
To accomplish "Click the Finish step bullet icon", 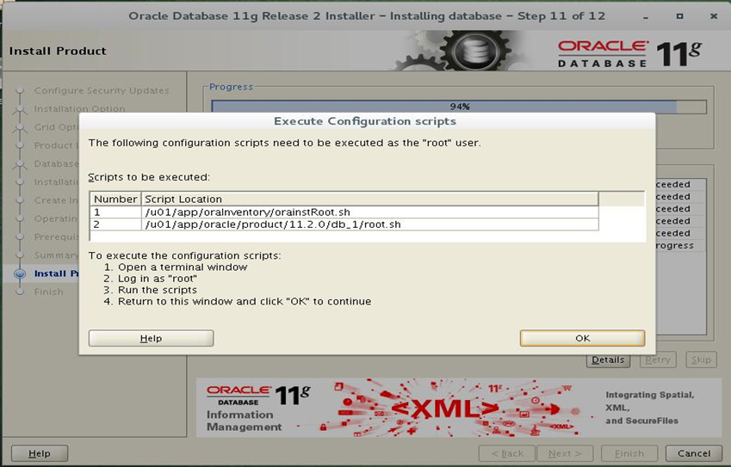I will tap(20, 292).
